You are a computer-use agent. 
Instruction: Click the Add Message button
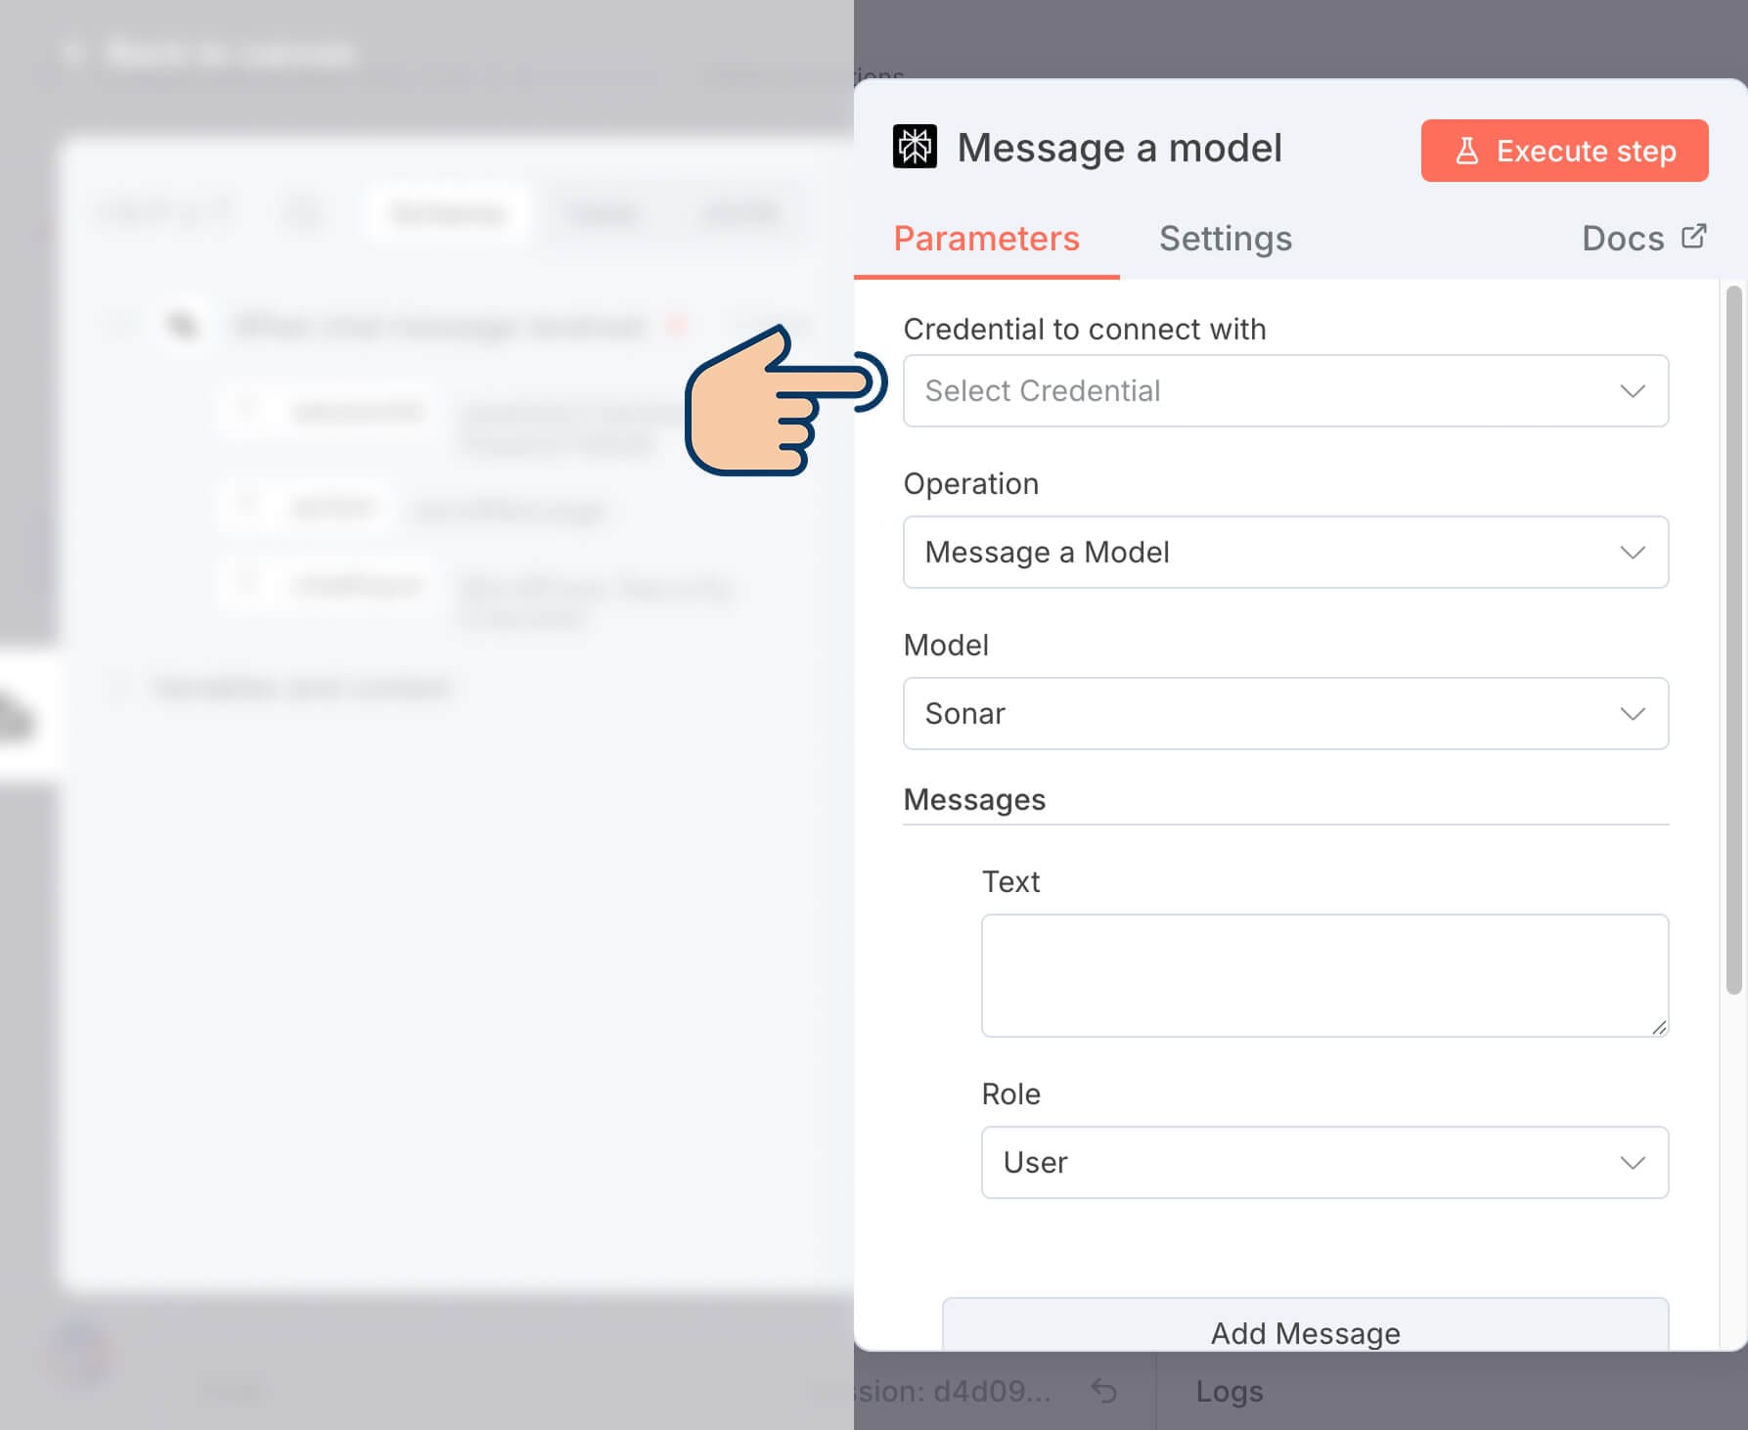tap(1305, 1332)
